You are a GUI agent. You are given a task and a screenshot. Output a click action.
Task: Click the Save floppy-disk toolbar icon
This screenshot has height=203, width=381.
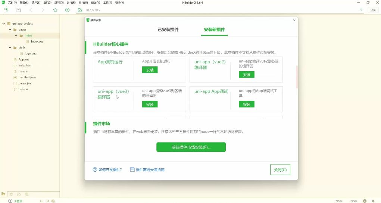coord(18,10)
